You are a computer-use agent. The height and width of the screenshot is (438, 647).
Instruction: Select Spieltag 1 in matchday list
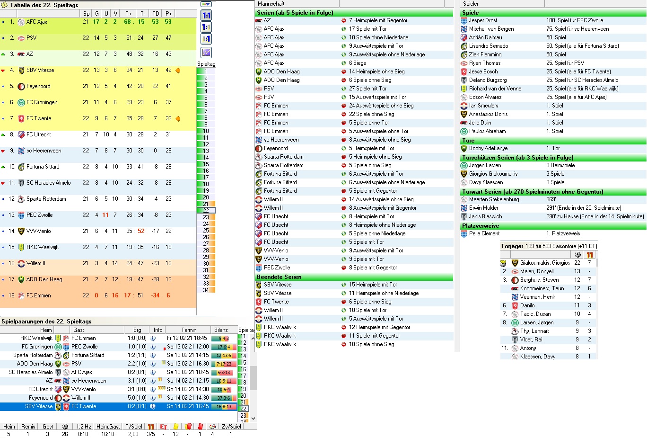click(206, 72)
